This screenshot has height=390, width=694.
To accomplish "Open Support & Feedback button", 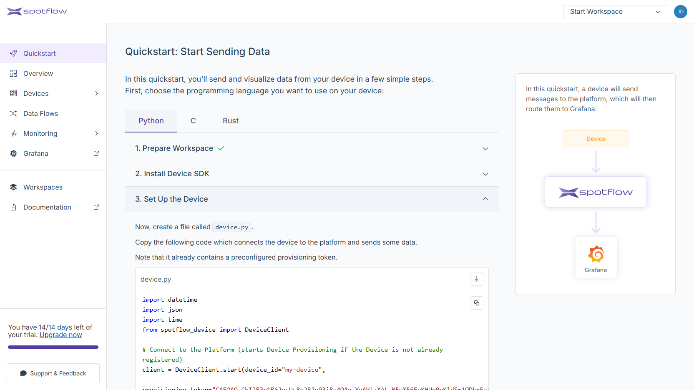I will click(53, 373).
